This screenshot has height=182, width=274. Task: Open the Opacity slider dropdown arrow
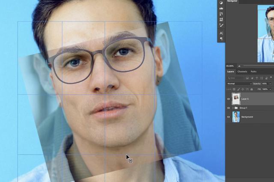(270, 84)
